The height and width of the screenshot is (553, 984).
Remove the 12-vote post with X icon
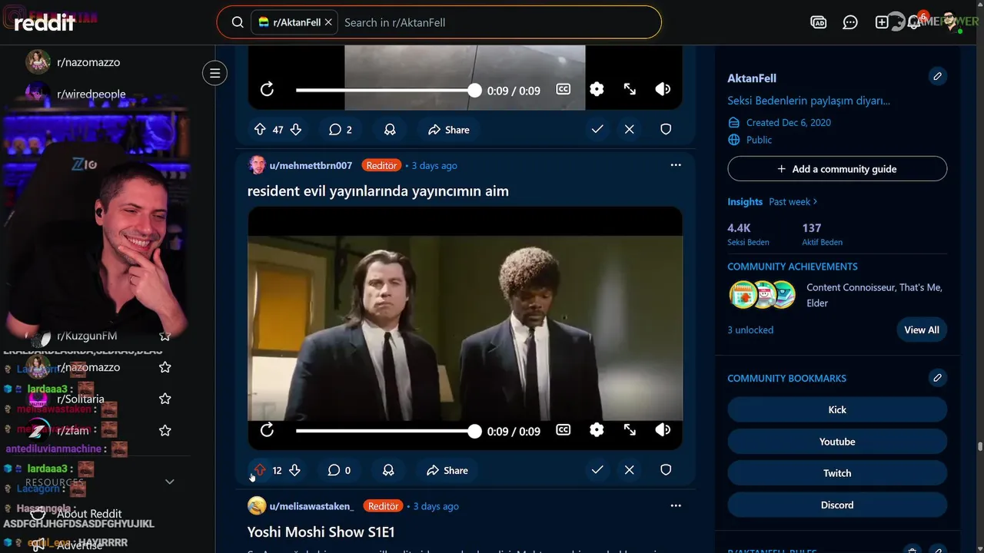630,469
